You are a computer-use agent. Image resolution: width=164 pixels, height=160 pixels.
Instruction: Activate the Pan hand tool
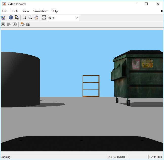tap(36, 18)
